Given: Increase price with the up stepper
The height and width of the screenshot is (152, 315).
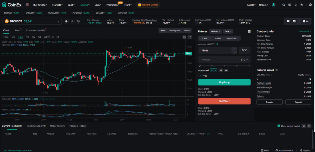Looking at the screenshot, I should click(234, 49).
